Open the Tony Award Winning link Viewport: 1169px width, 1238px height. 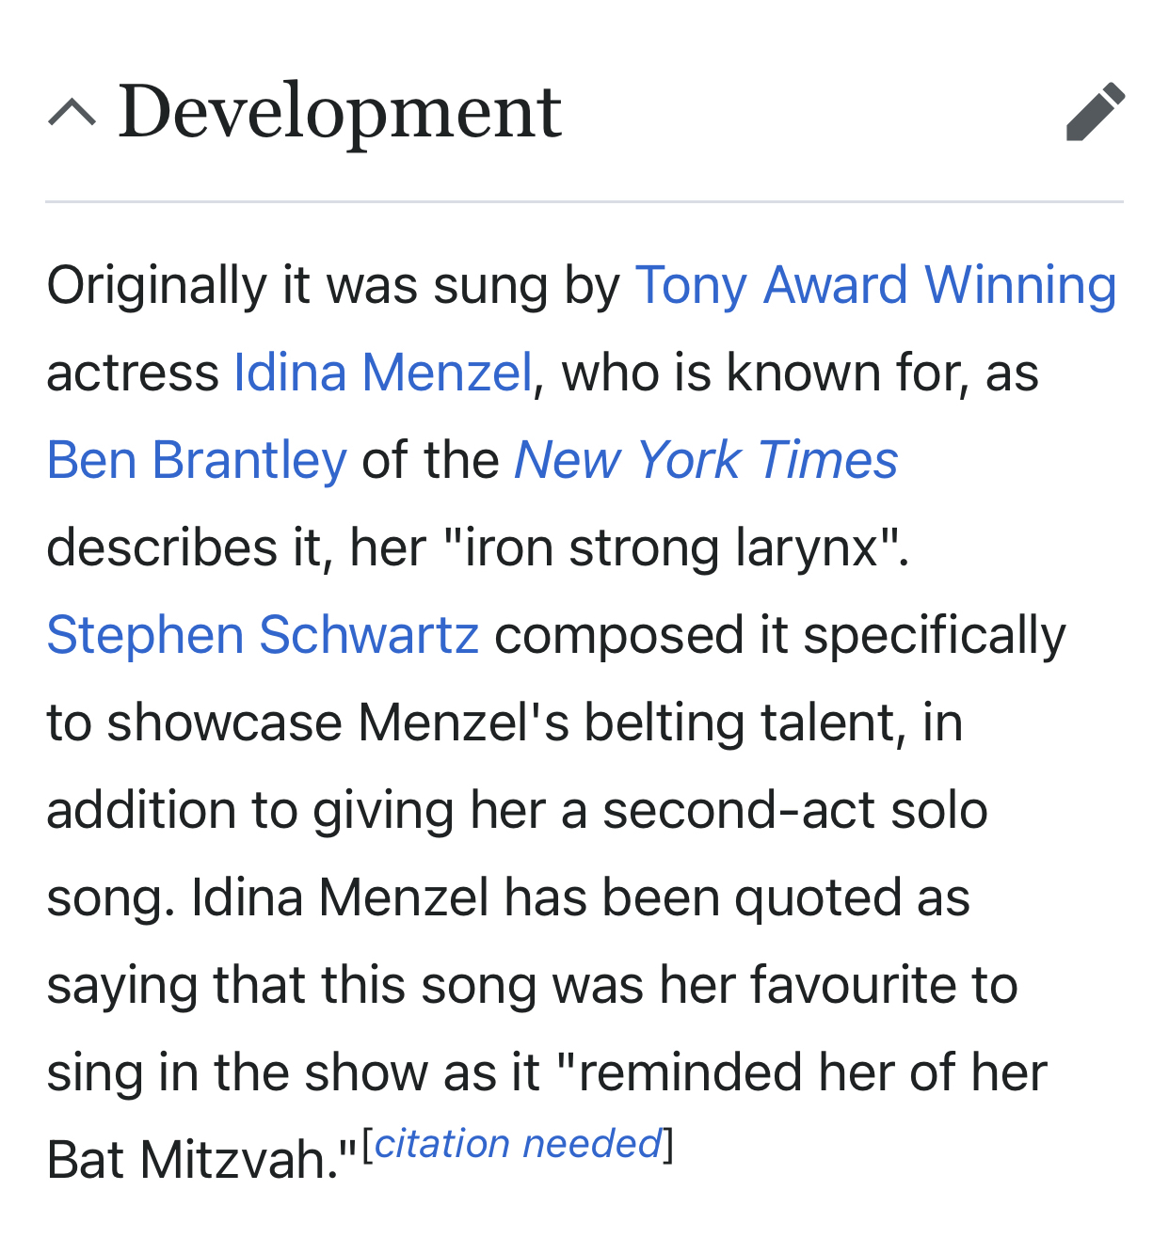[x=875, y=285]
